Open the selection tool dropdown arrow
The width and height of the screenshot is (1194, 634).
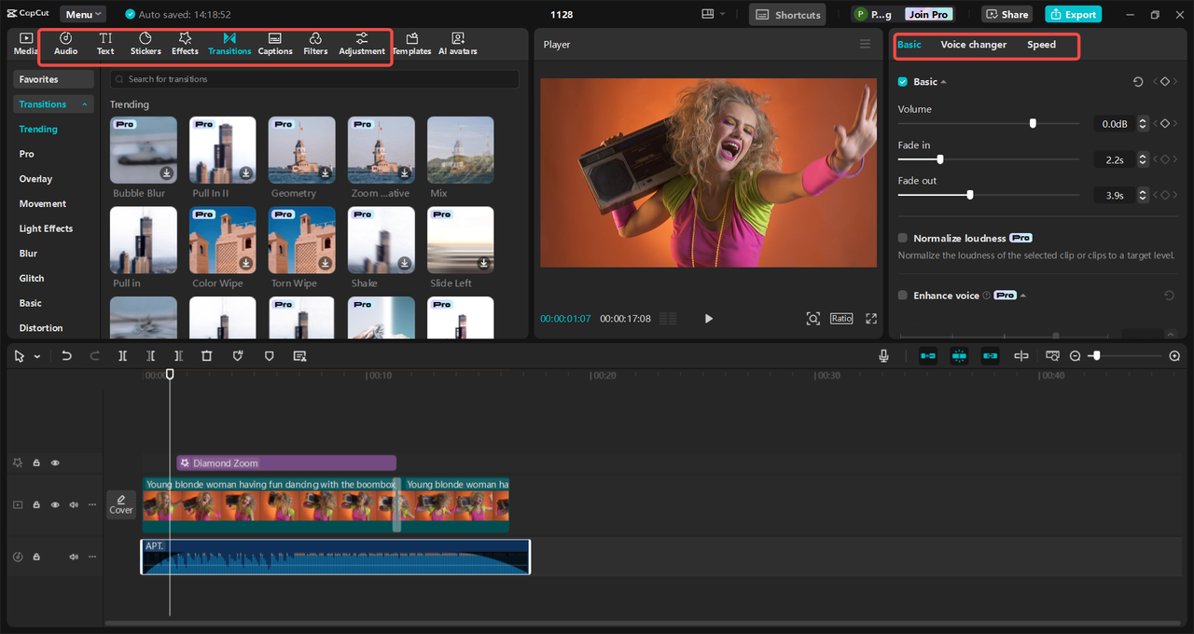37,357
